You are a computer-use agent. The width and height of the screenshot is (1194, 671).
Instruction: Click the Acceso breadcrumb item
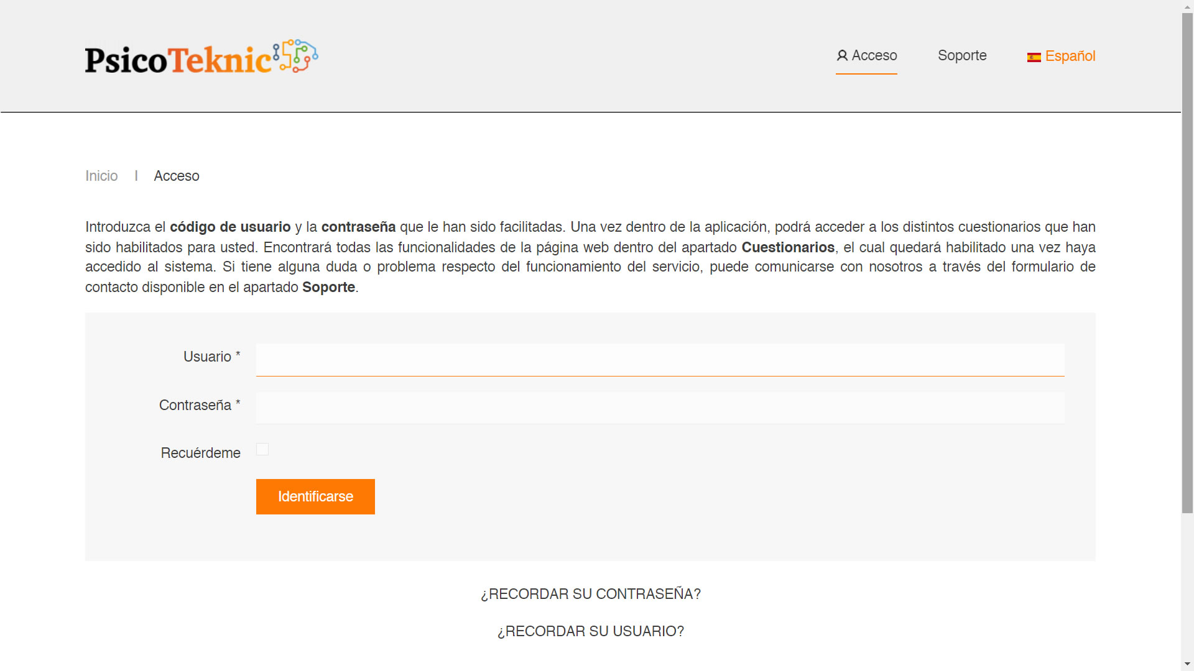coord(177,176)
